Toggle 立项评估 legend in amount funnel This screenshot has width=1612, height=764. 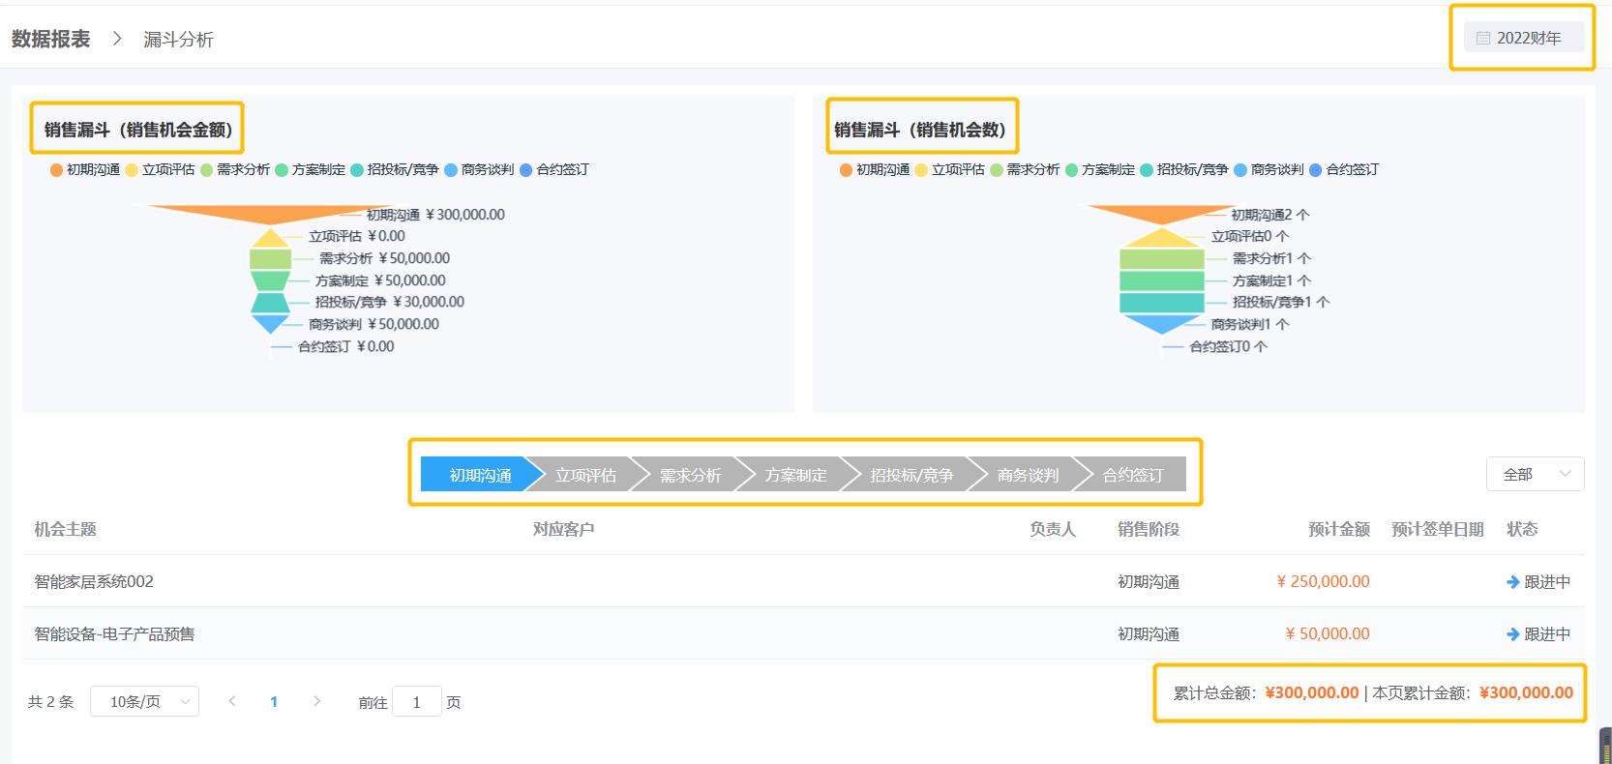tap(160, 169)
